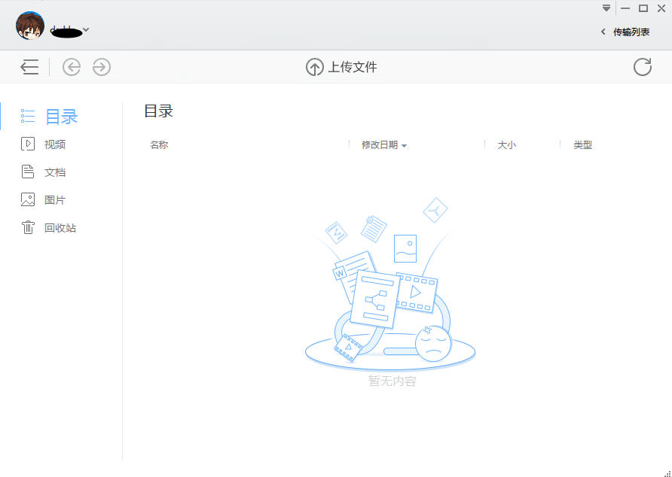
Task: Click the 文档 document icon in sidebar
Action: (x=28, y=172)
